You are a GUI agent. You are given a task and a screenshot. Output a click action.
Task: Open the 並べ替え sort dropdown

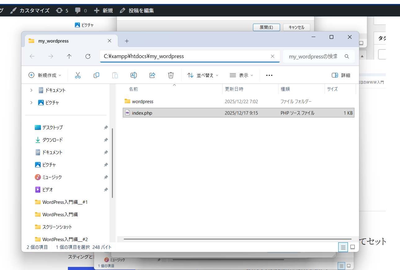click(203, 75)
